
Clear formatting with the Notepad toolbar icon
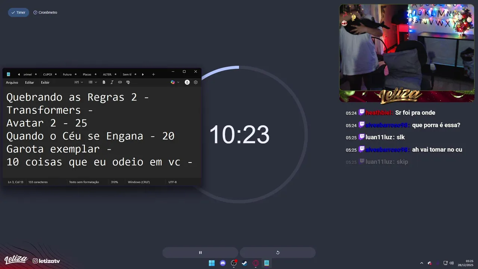pyautogui.click(x=128, y=82)
